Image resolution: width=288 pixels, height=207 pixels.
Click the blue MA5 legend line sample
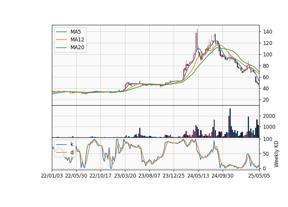tap(61, 32)
